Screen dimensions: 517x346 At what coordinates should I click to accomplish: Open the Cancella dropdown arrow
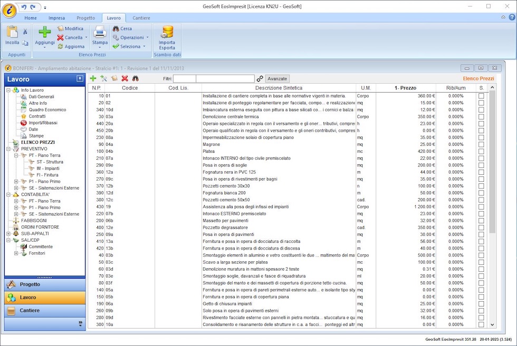coord(86,38)
